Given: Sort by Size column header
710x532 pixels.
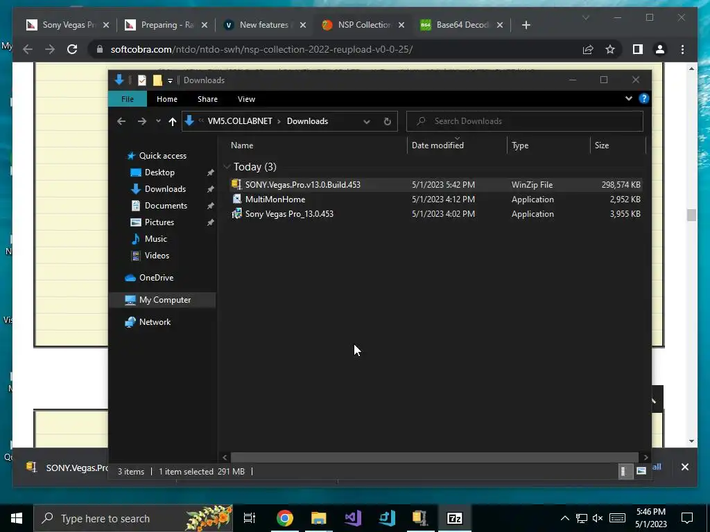Looking at the screenshot, I should 601,145.
